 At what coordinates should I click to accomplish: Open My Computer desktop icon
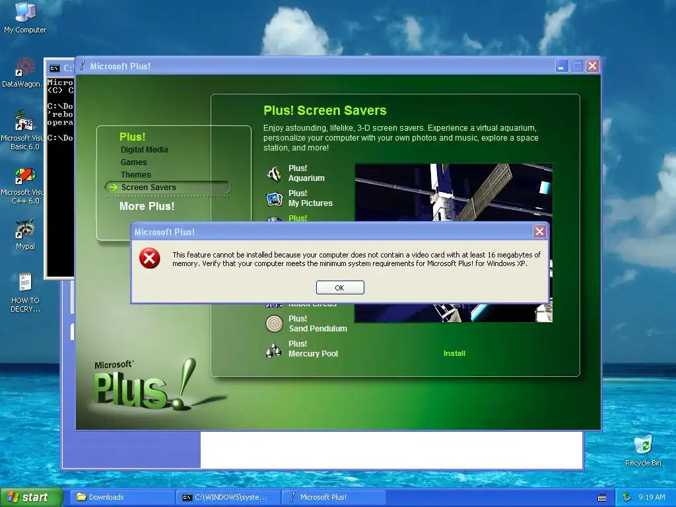(25, 18)
